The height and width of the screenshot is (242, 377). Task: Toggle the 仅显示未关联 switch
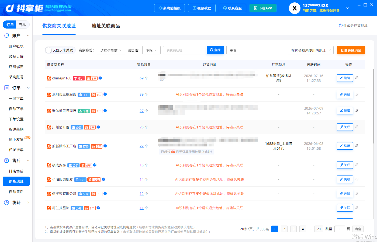[49, 50]
